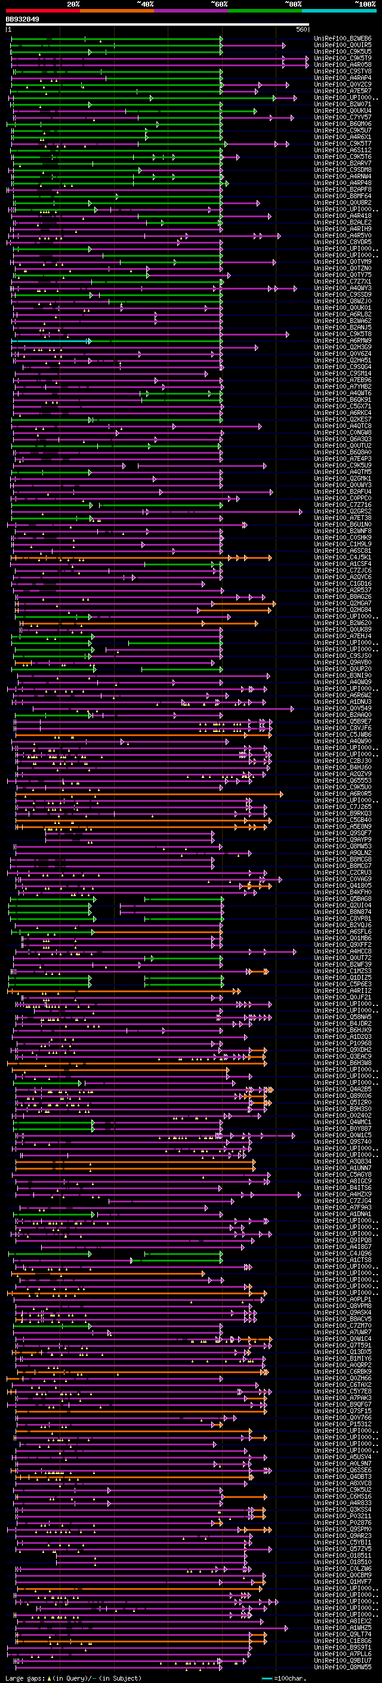382x1683 pixels.
Task: Open hit UniRef100_B2WEB6
Action: click(x=343, y=39)
